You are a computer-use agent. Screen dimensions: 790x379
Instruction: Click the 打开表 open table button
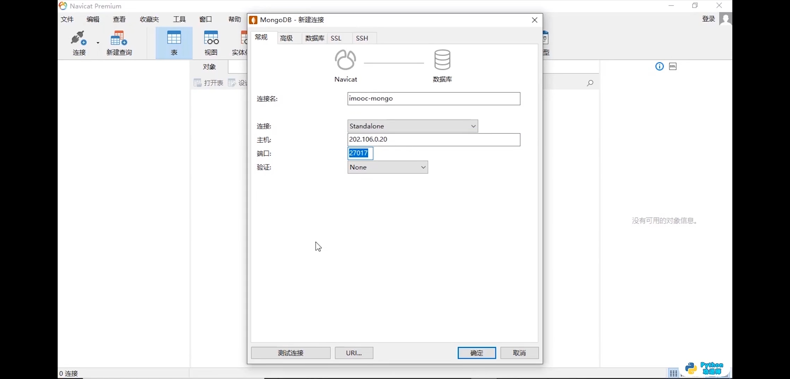(x=208, y=83)
